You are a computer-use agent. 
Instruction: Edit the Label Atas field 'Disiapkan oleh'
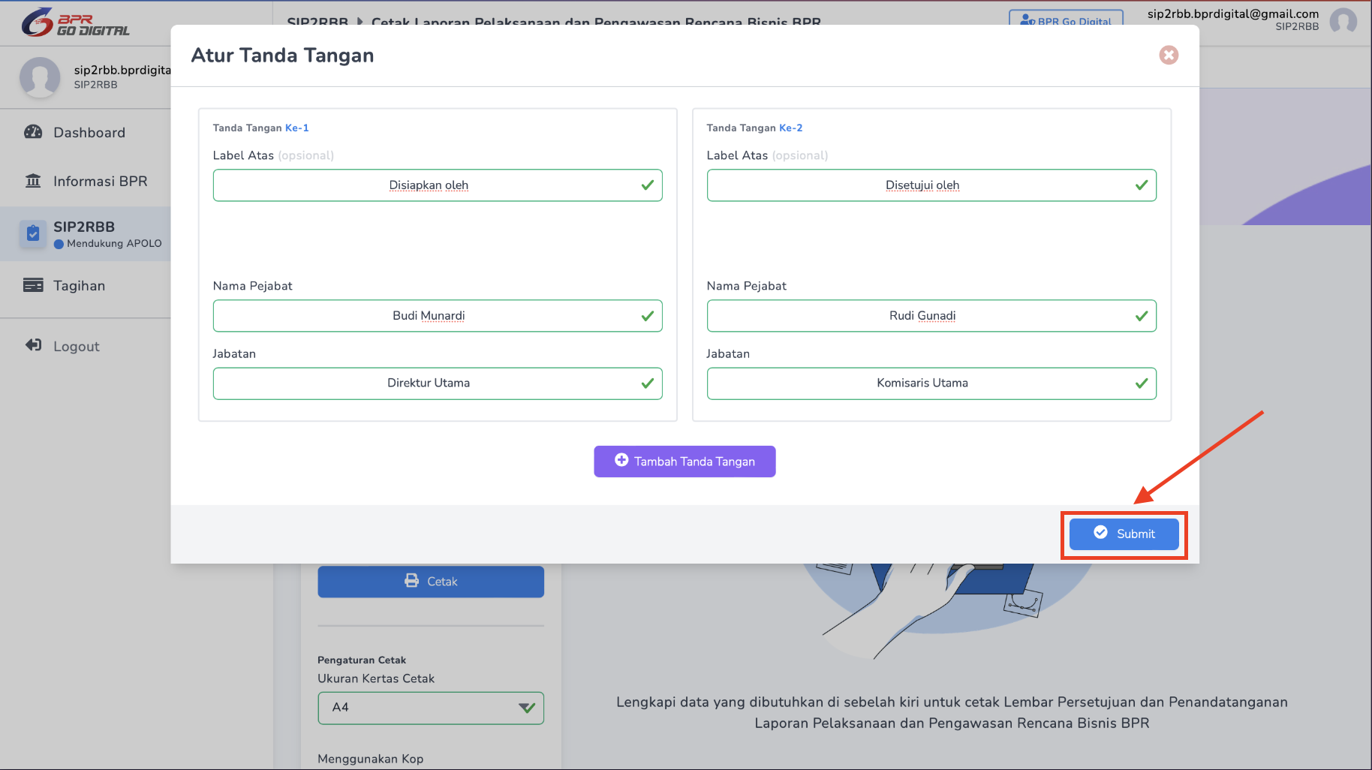point(438,185)
